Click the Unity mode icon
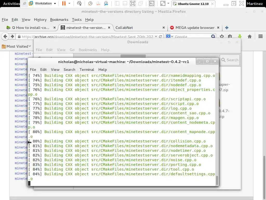Viewport: 266px width, 200px height. [141, 3]
